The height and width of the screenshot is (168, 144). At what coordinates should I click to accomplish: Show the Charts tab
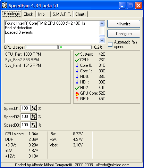pyautogui.click(x=81, y=14)
